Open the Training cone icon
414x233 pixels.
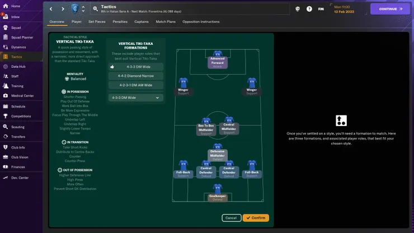click(6, 86)
